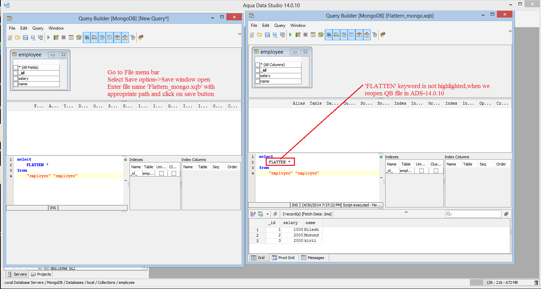Check All Fields box in New Query employee table
541x289 pixels.
click(x=16, y=67)
